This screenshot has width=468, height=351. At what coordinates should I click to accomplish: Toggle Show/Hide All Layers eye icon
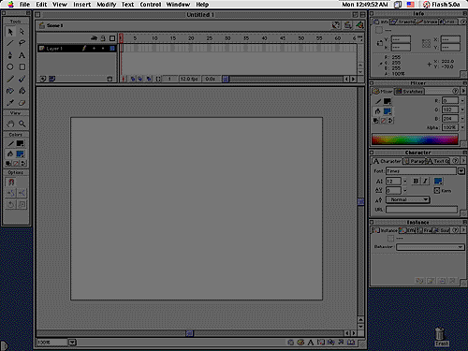[x=94, y=38]
